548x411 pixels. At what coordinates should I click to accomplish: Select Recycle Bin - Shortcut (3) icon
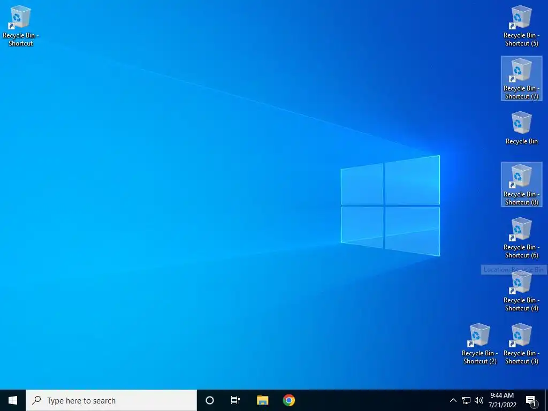(x=521, y=344)
